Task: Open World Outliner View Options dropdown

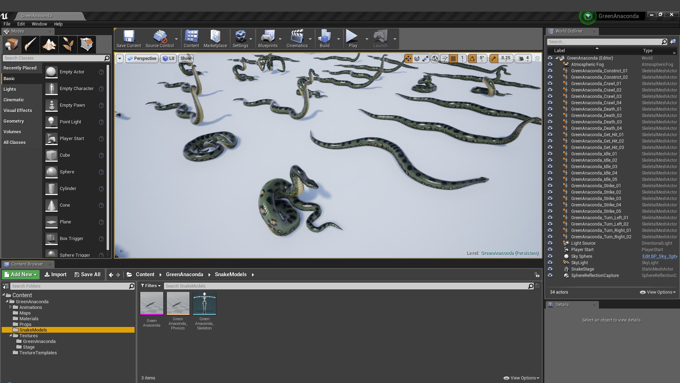Action: tap(658, 292)
